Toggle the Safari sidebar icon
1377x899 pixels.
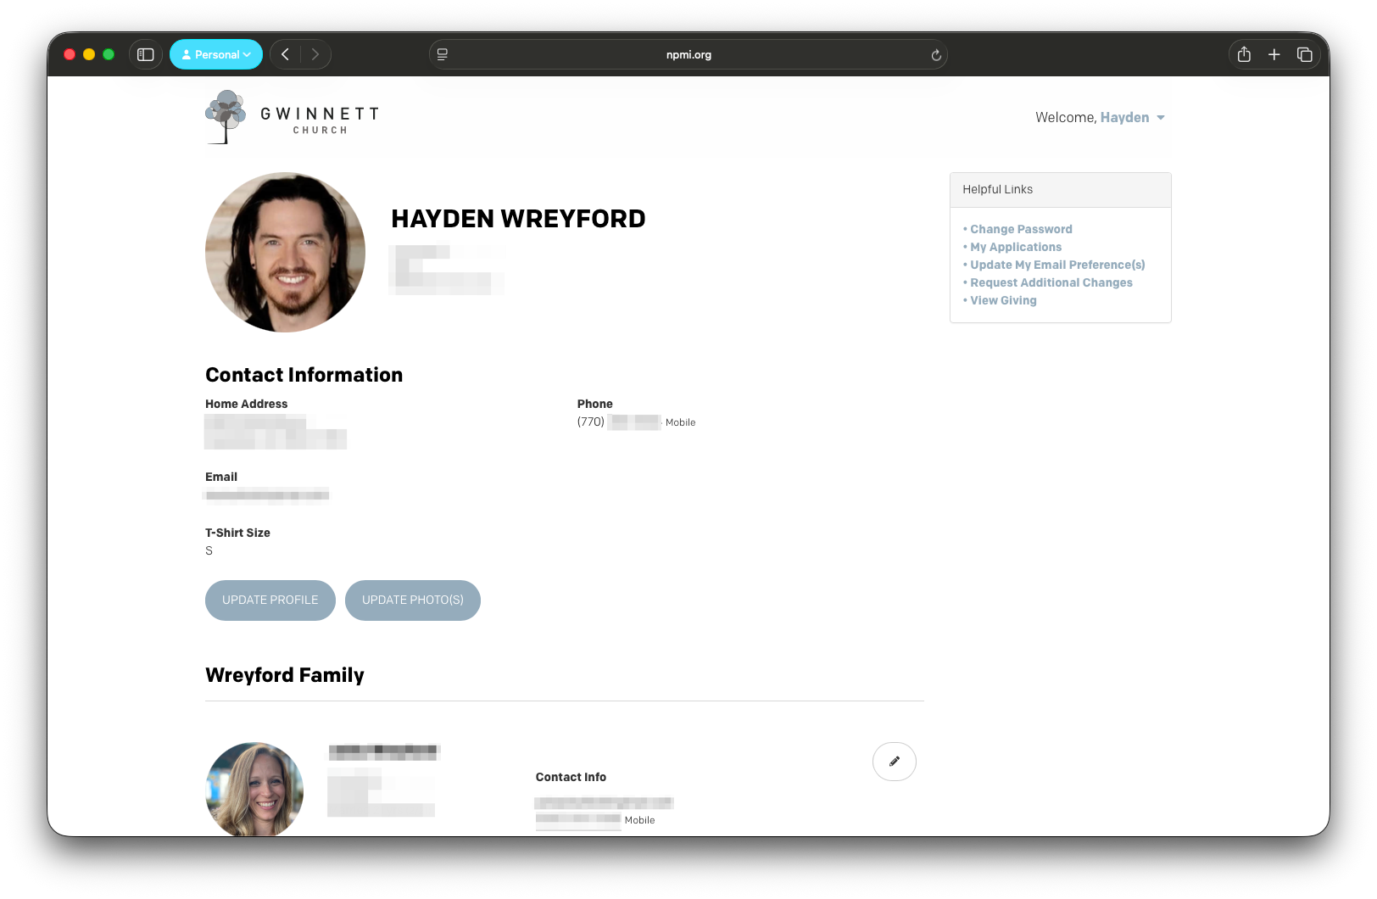click(145, 53)
